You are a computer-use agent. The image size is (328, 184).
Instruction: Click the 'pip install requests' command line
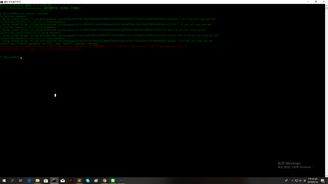24,13
